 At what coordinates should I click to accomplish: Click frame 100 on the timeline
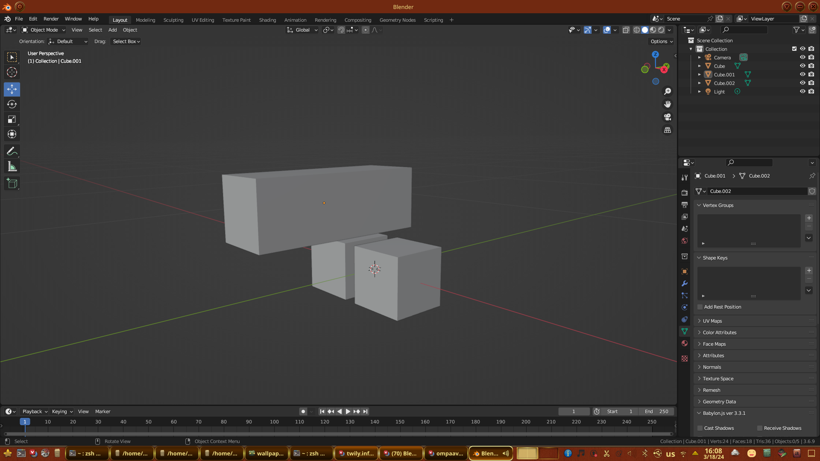coord(274,422)
